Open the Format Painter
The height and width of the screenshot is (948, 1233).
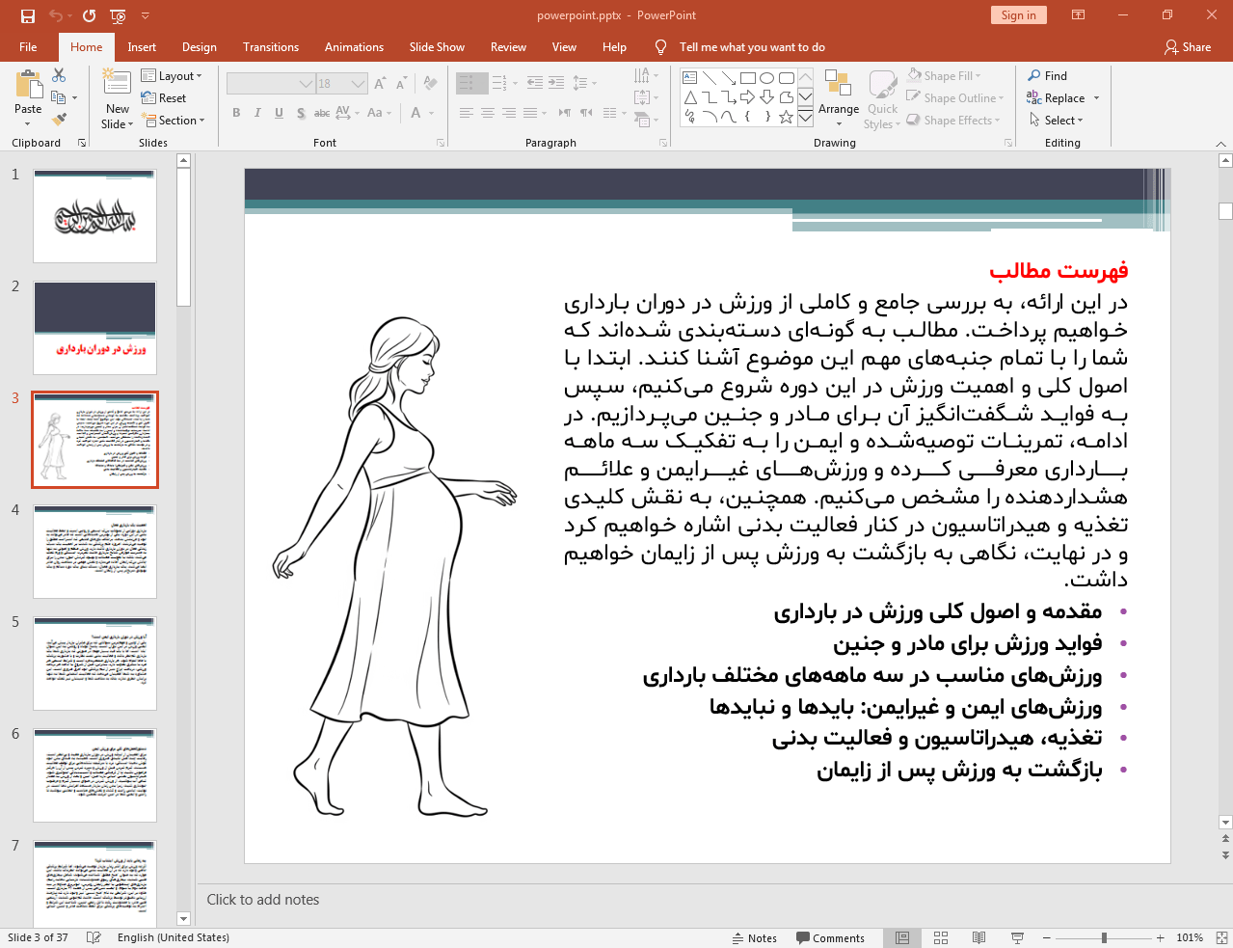[58, 119]
